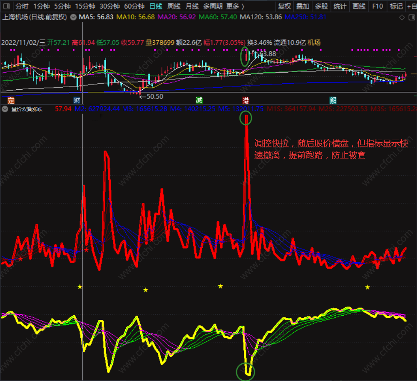Click the M2S: 227503.53 value

coord(343,109)
